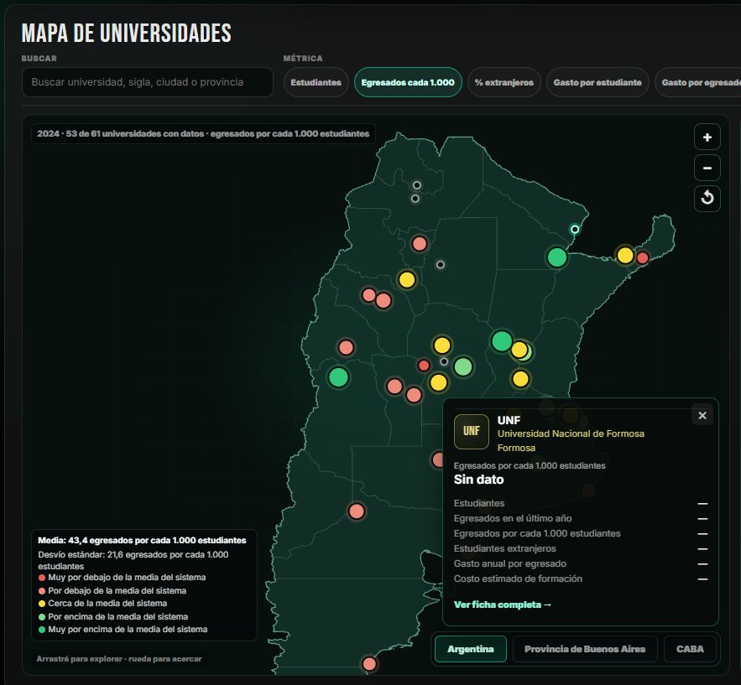Click the upper gray no-data marker in Jujuy
The image size is (741, 685).
click(x=416, y=185)
